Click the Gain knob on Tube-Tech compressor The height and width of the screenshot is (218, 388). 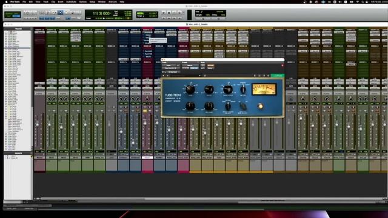pyautogui.click(x=190, y=89)
